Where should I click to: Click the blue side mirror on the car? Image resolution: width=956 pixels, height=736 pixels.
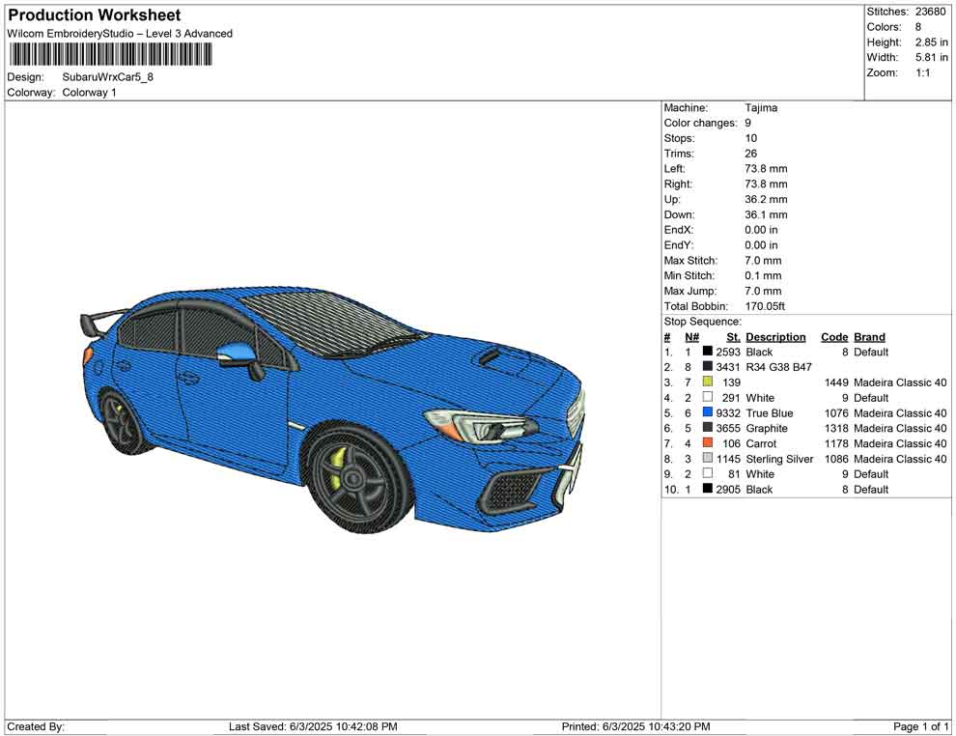point(237,354)
